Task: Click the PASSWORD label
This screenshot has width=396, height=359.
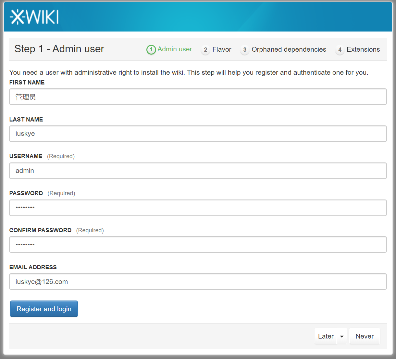Action: click(26, 193)
